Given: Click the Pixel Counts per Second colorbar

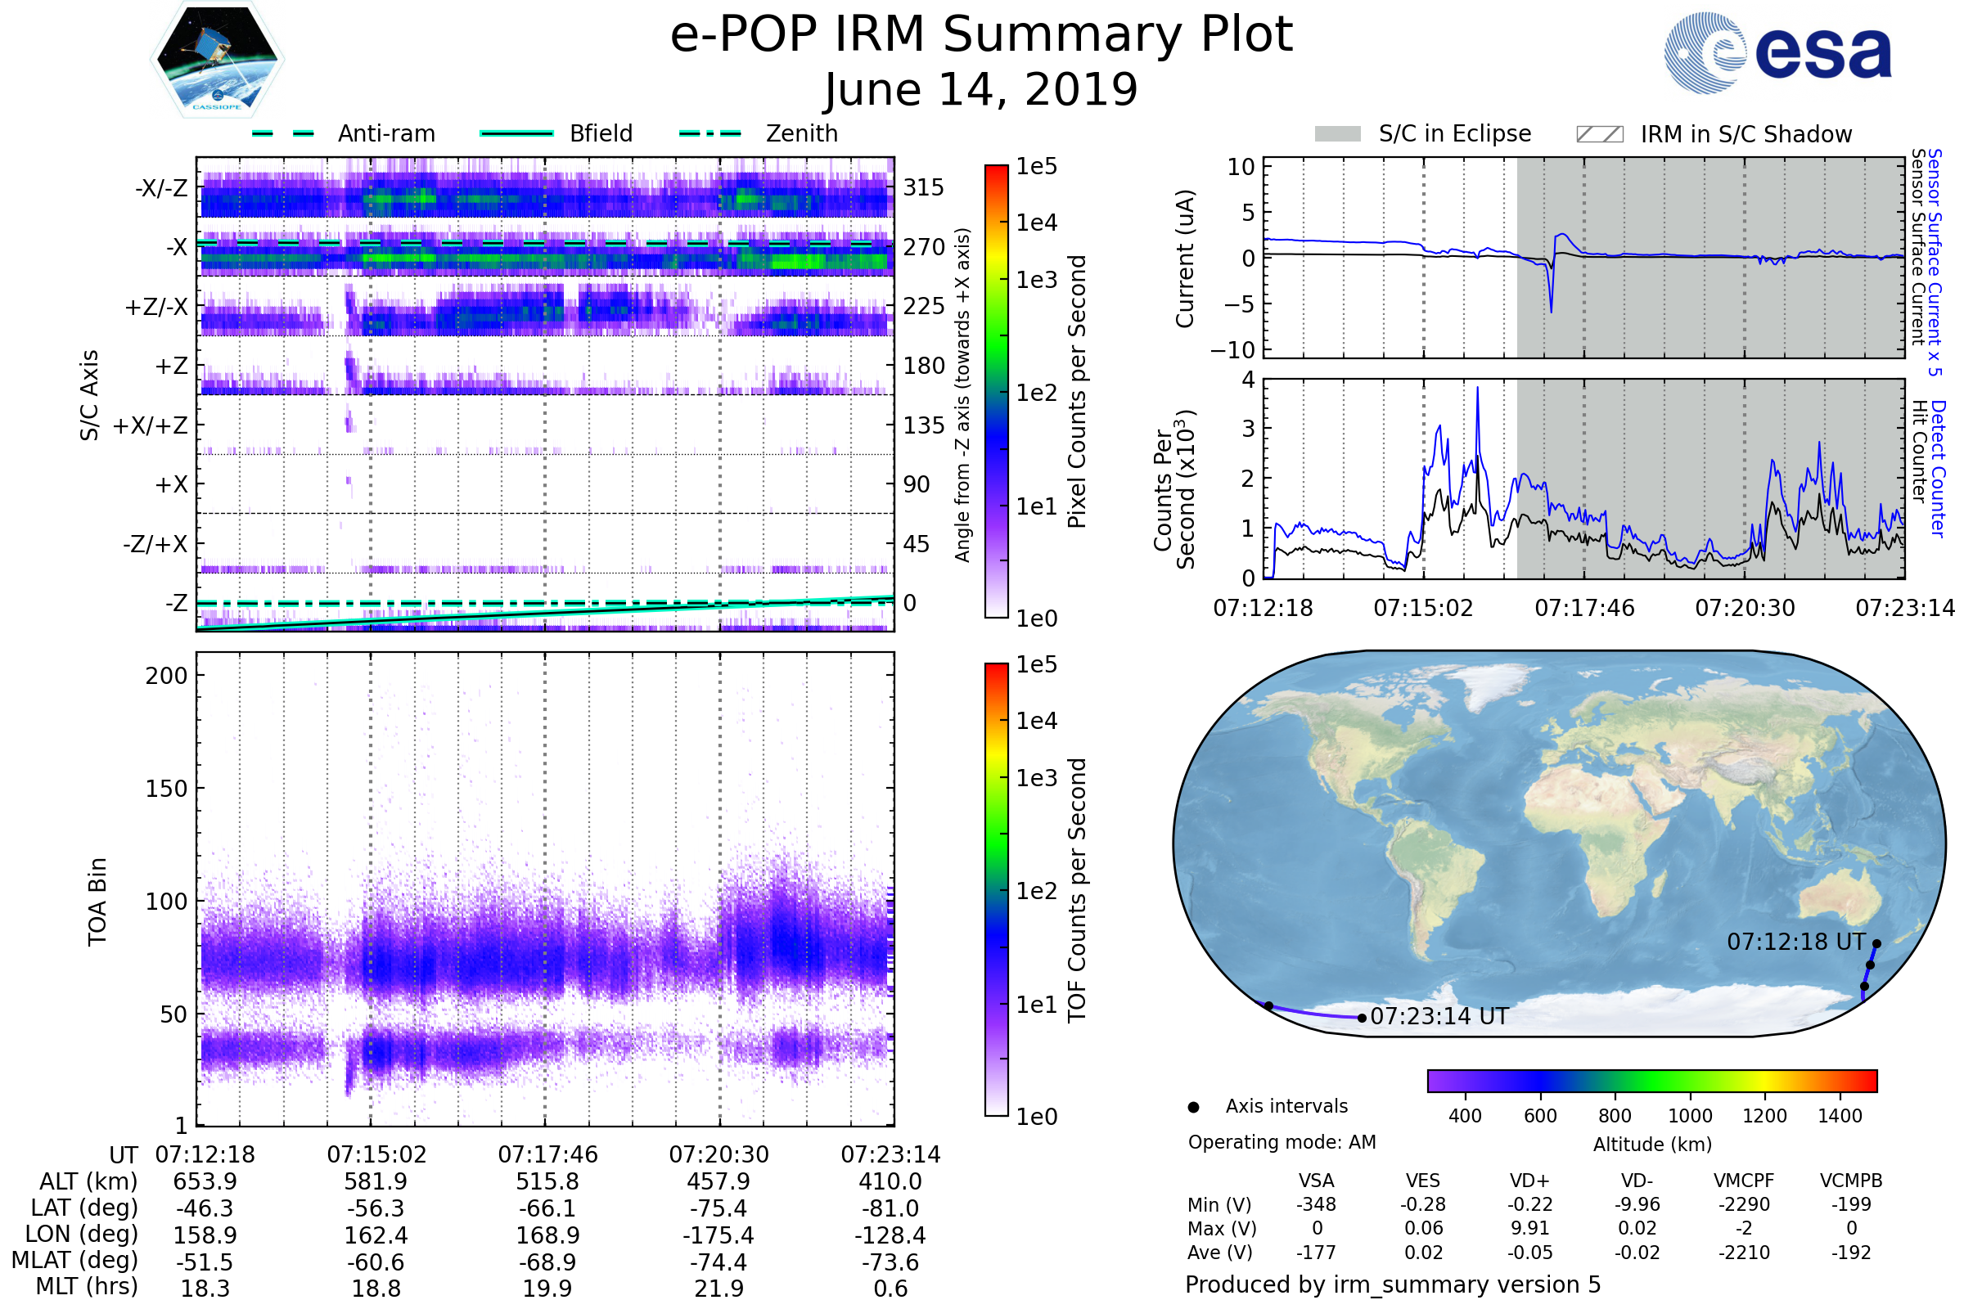Looking at the screenshot, I should pos(996,391).
